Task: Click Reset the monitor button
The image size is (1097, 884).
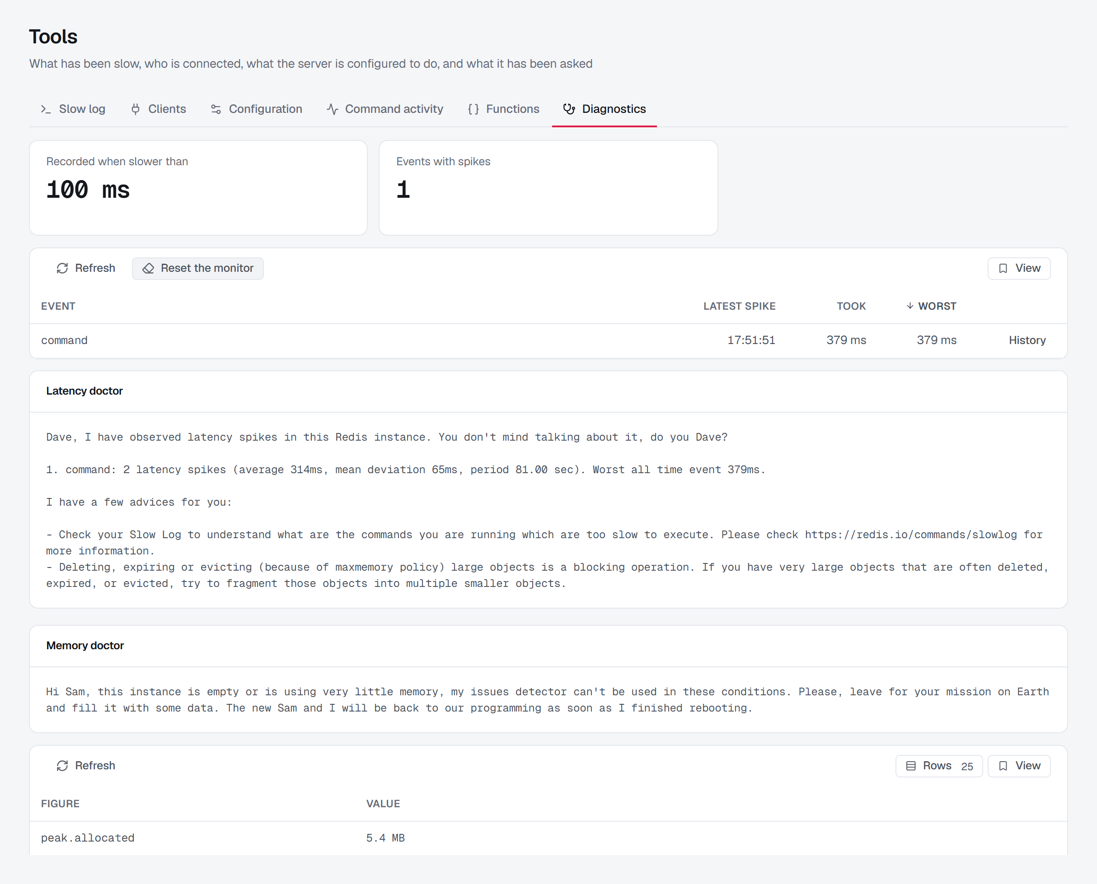Action: (198, 268)
